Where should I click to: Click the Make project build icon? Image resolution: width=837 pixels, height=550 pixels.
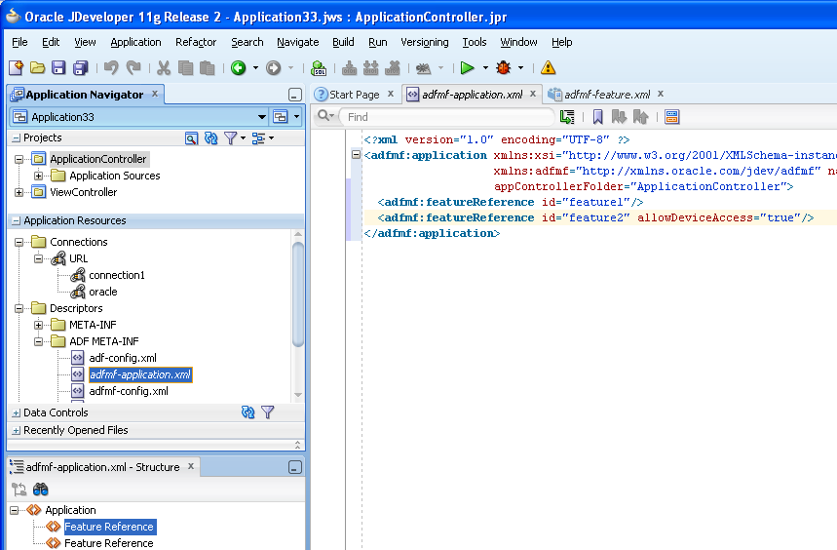pos(349,68)
